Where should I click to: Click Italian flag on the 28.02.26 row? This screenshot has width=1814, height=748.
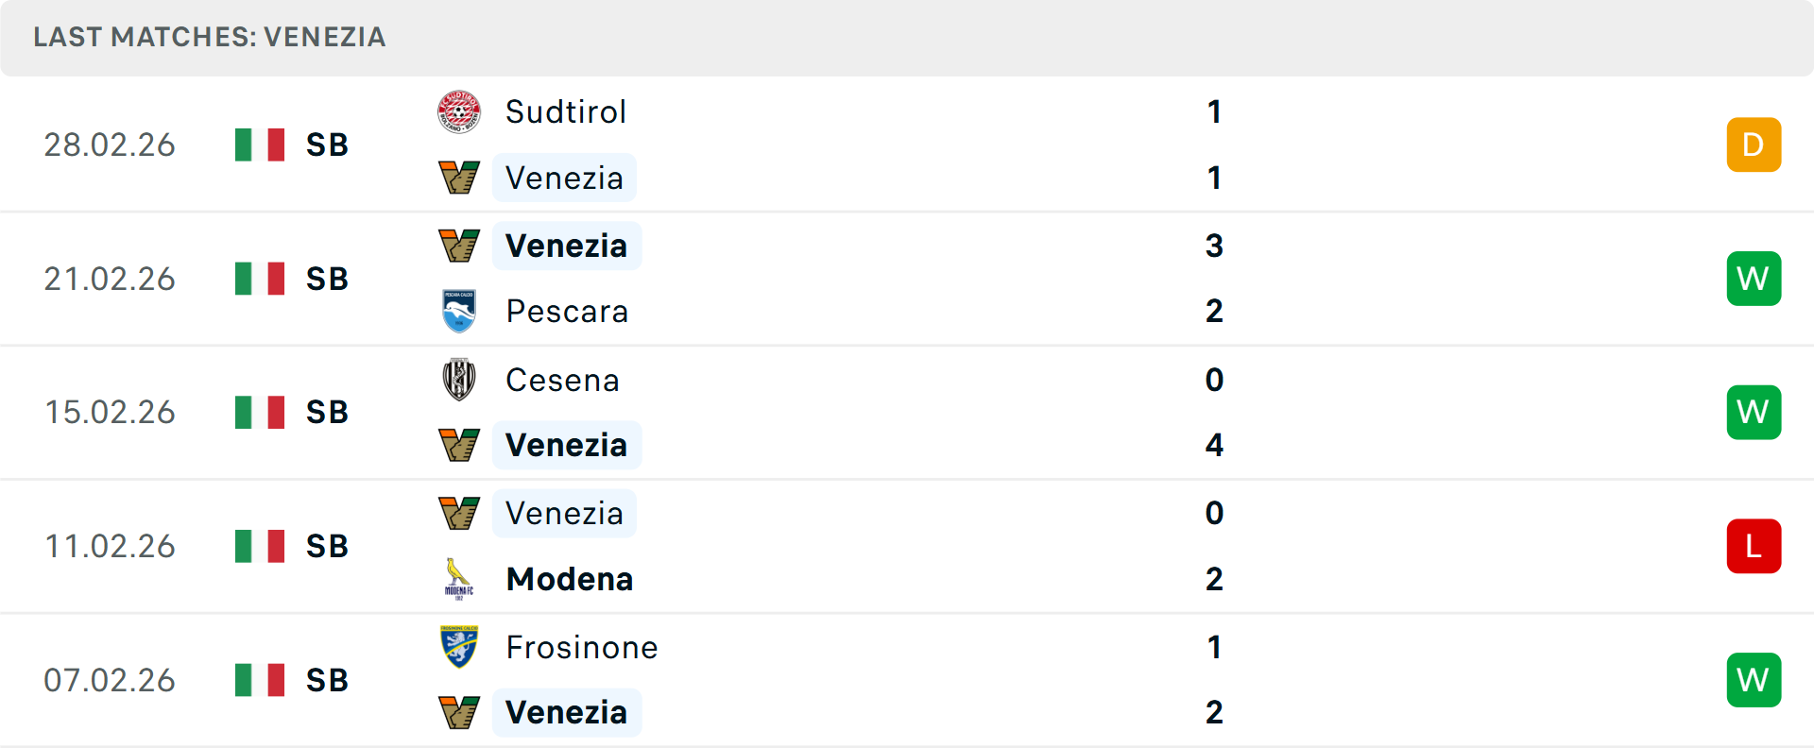click(x=260, y=144)
